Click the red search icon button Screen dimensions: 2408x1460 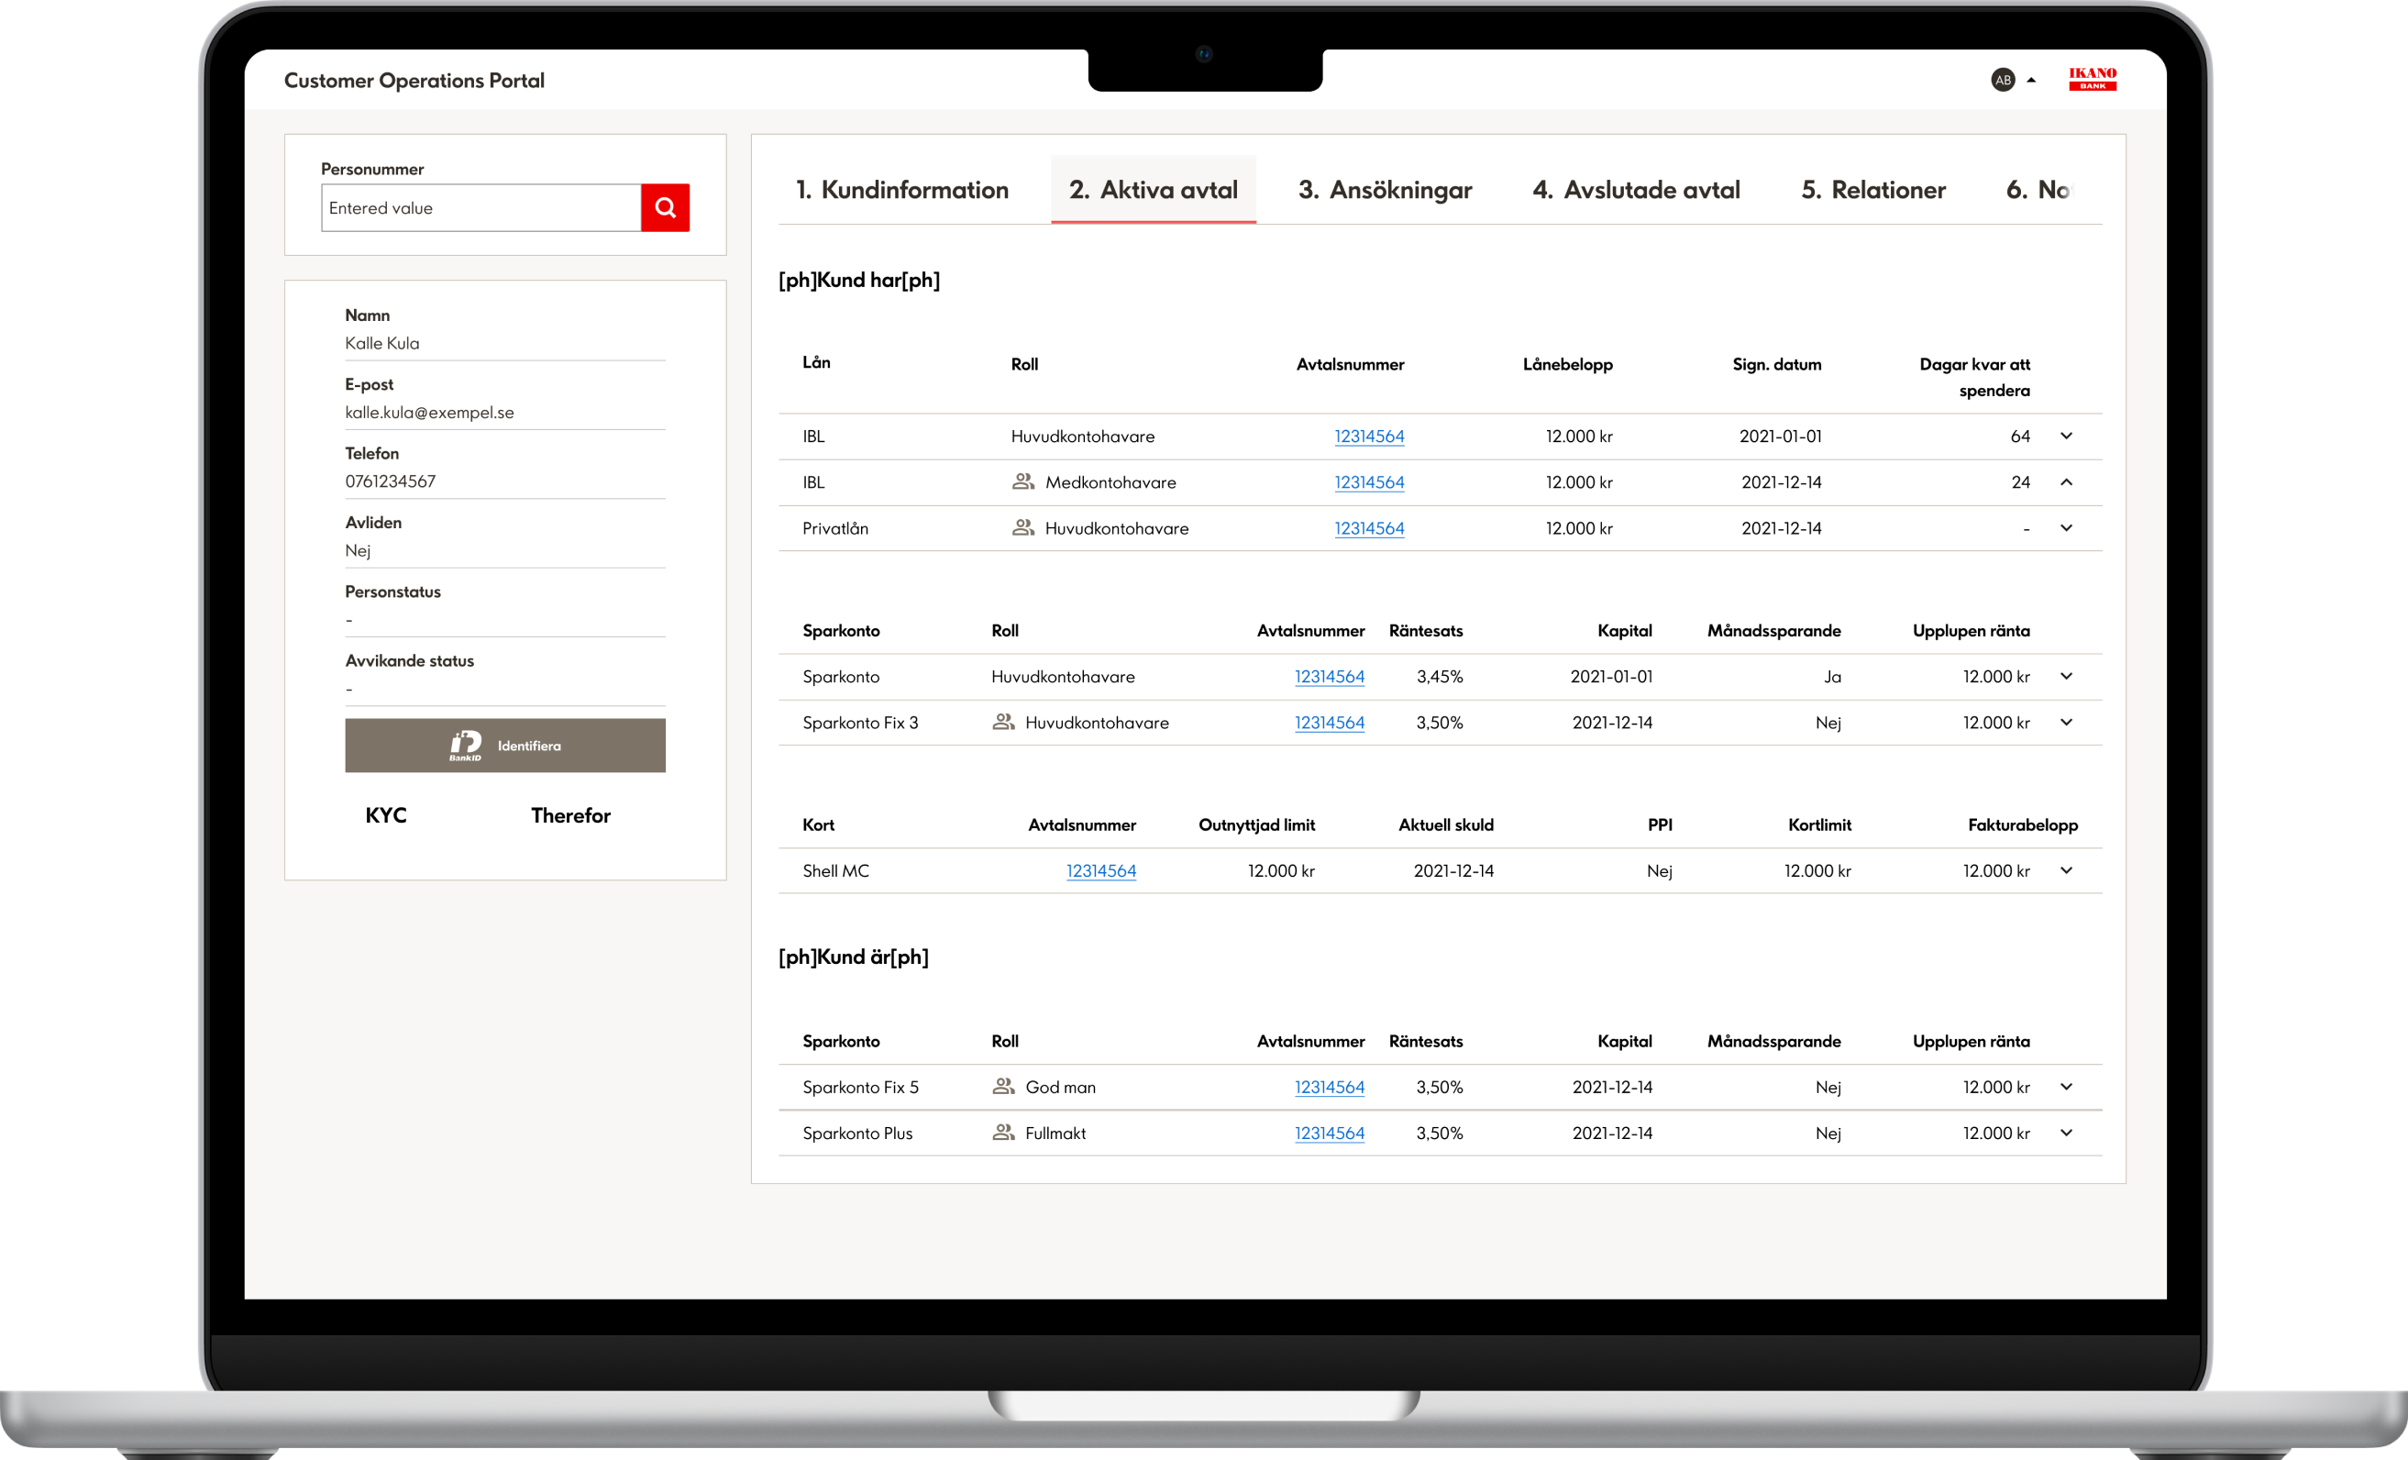pyautogui.click(x=665, y=207)
